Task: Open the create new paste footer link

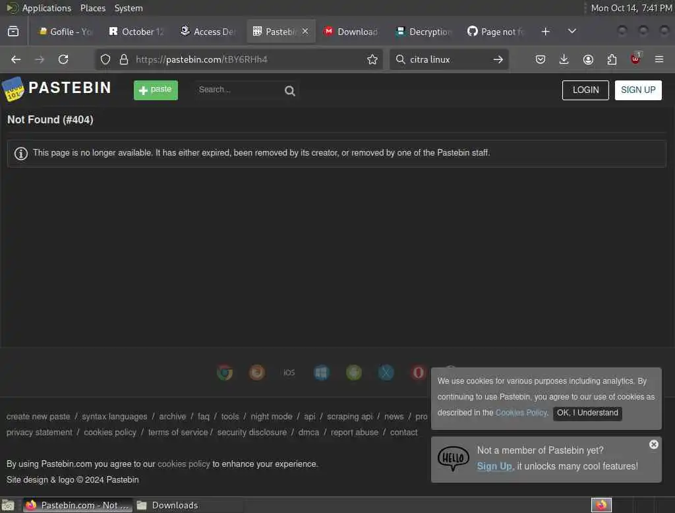Action: point(38,417)
